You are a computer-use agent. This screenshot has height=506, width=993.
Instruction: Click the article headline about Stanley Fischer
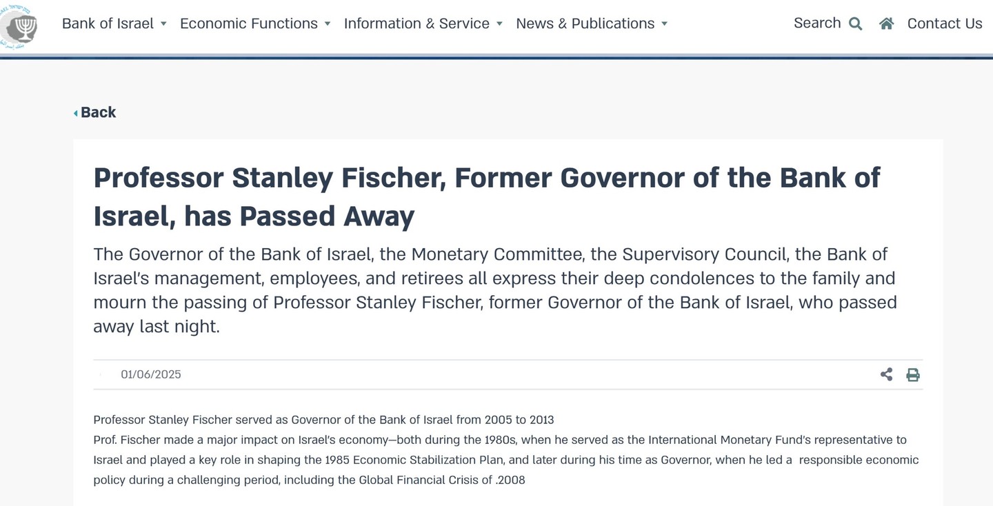[487, 196]
